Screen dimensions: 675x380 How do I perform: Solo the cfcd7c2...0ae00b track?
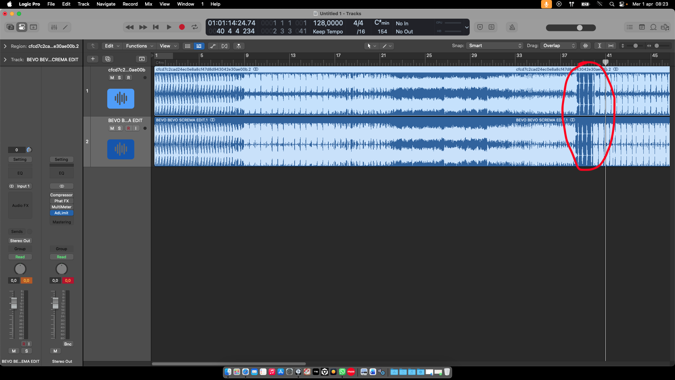point(120,78)
